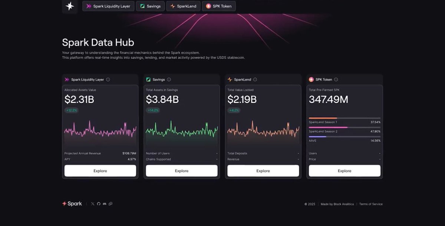The height and width of the screenshot is (226, 445).
Task: Click the $108.79M Projected Annual Revenue value
Action: (129, 153)
